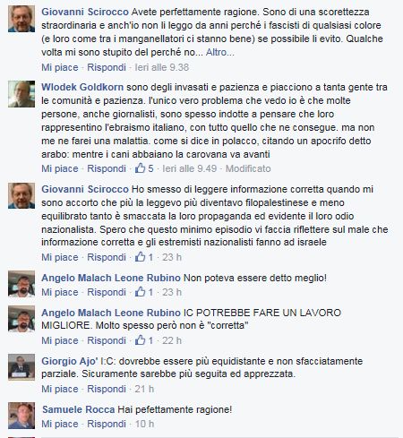Toggle 'Mi piace' on Giorgio Ajo's comment

click(x=60, y=389)
